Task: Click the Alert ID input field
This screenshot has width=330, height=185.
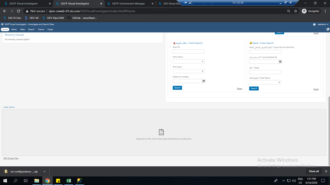Action: coord(189,51)
